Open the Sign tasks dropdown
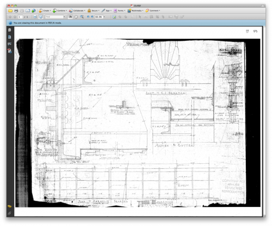This screenshot has height=226, width=272. click(107, 11)
